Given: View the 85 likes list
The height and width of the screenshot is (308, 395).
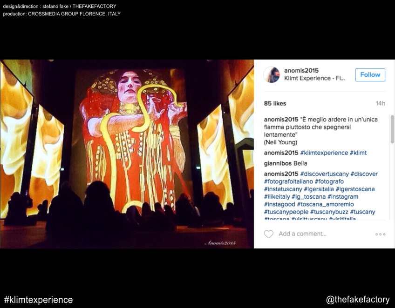Looking at the screenshot, I should pos(275,103).
